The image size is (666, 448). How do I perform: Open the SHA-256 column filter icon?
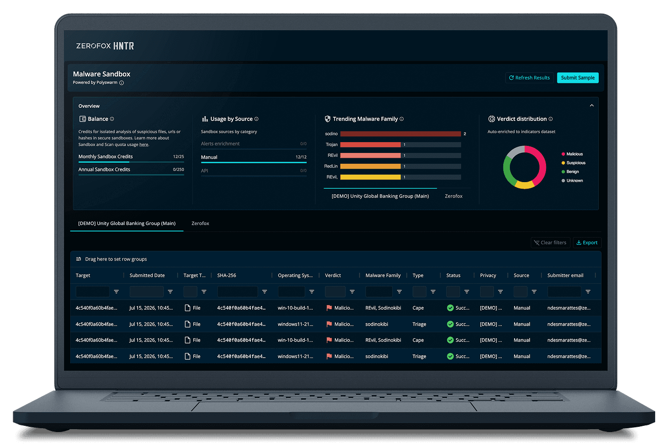[x=265, y=292]
